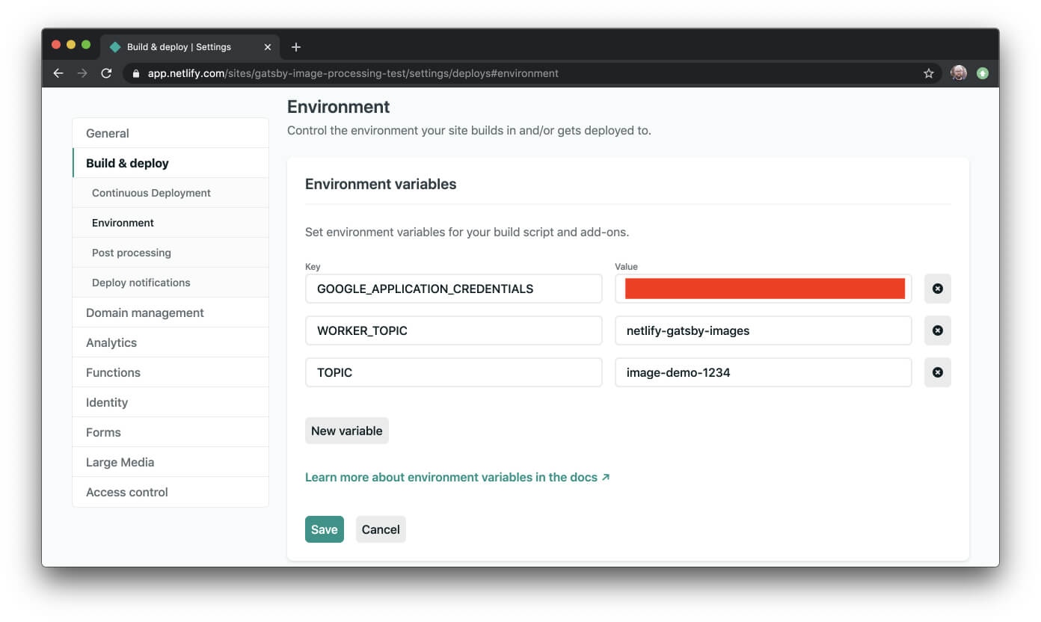Remove the GOOGLE_APPLICATION_CREDENTIALS variable
Image resolution: width=1041 pixels, height=622 pixels.
click(x=937, y=289)
